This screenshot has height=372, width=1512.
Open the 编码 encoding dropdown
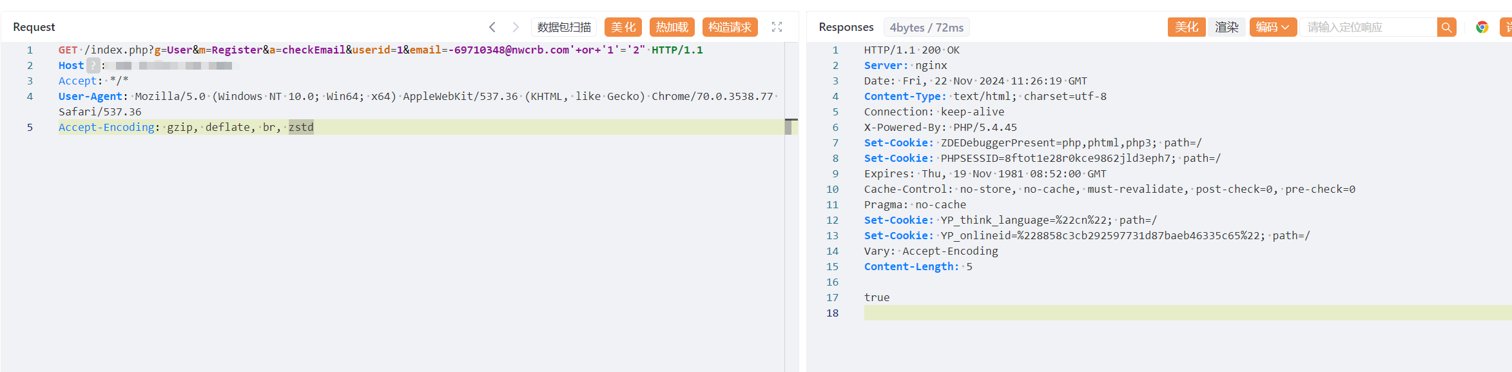tap(1272, 27)
